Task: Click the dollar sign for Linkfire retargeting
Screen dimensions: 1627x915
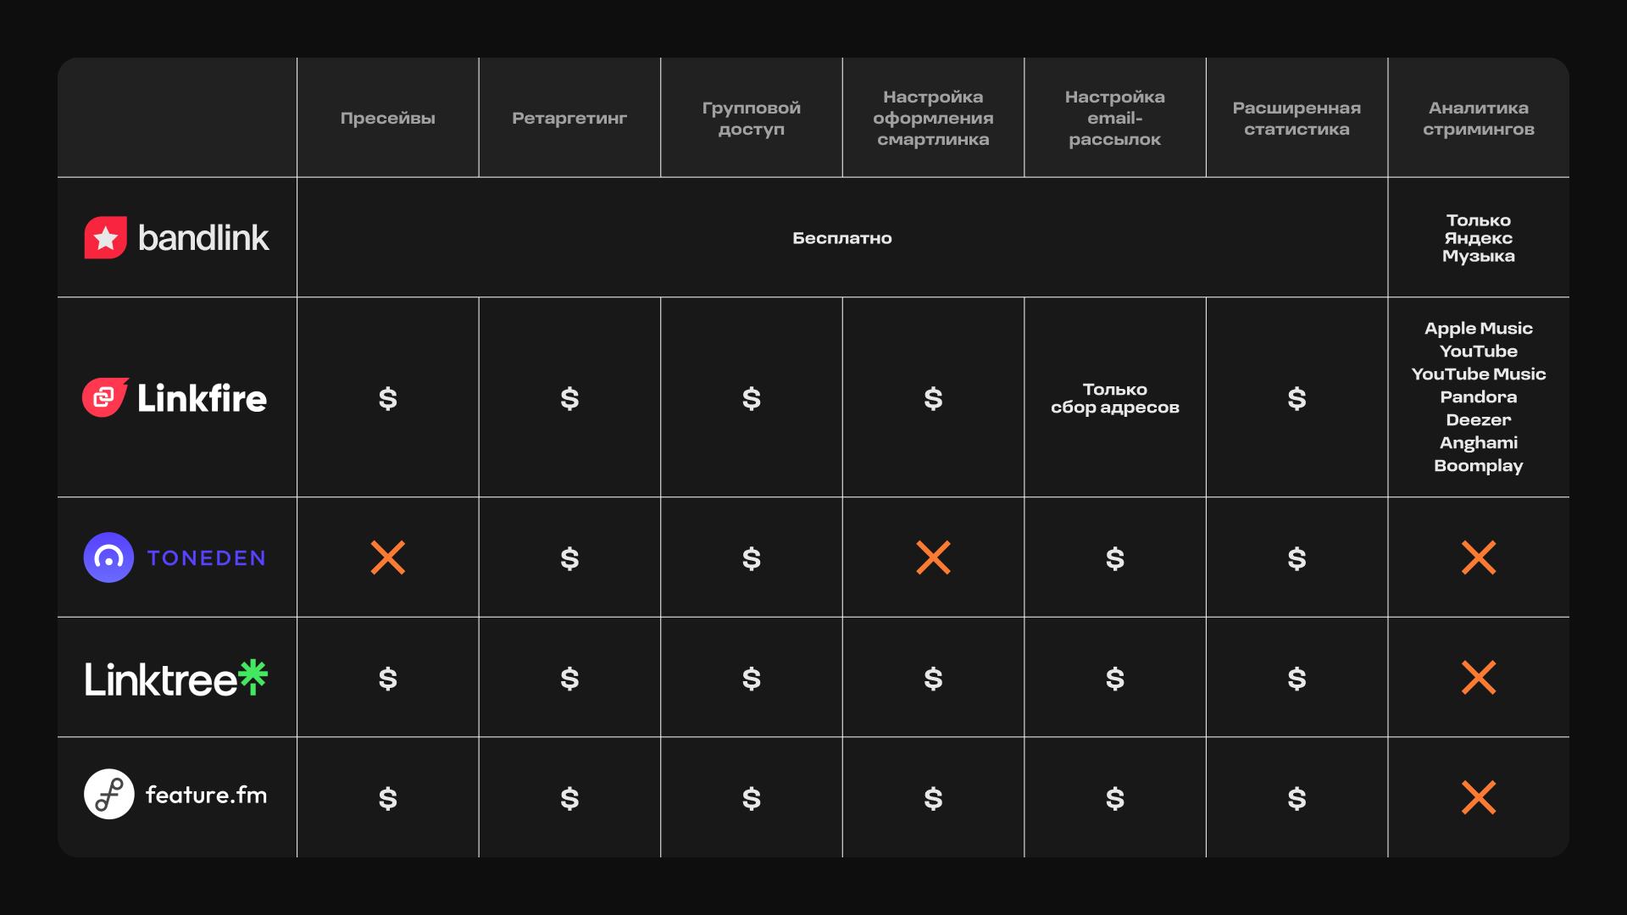Action: [x=569, y=398]
